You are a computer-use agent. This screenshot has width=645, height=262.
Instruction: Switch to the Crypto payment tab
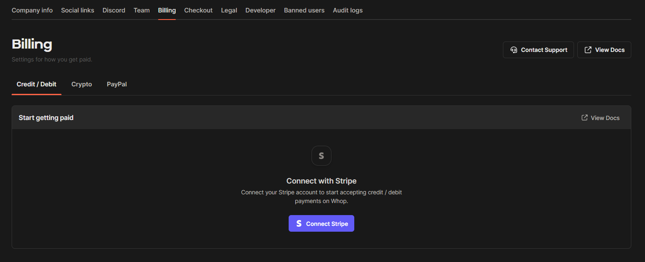coord(81,84)
